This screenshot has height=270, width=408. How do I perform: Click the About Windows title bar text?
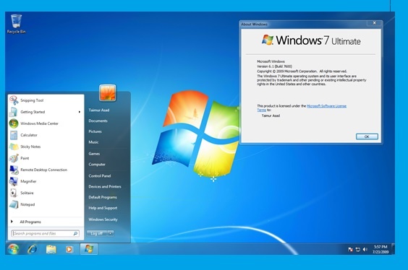(254, 24)
